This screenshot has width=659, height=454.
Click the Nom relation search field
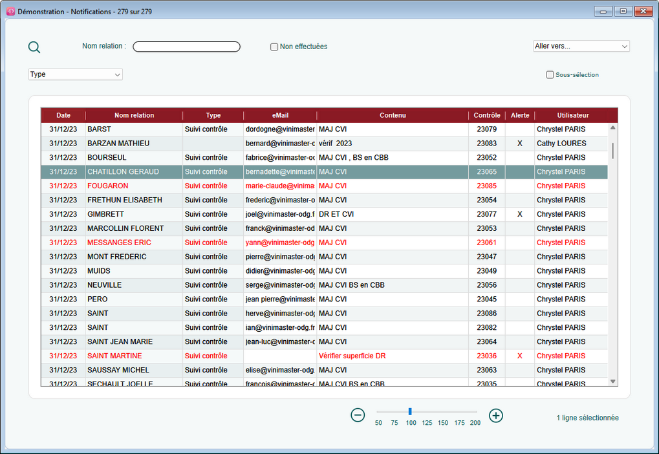pyautogui.click(x=186, y=47)
